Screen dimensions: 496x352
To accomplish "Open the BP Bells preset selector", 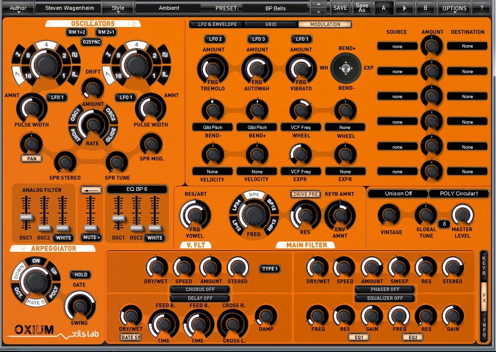I will coord(275,8).
